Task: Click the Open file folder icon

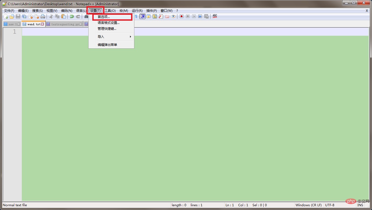Action: [12, 17]
